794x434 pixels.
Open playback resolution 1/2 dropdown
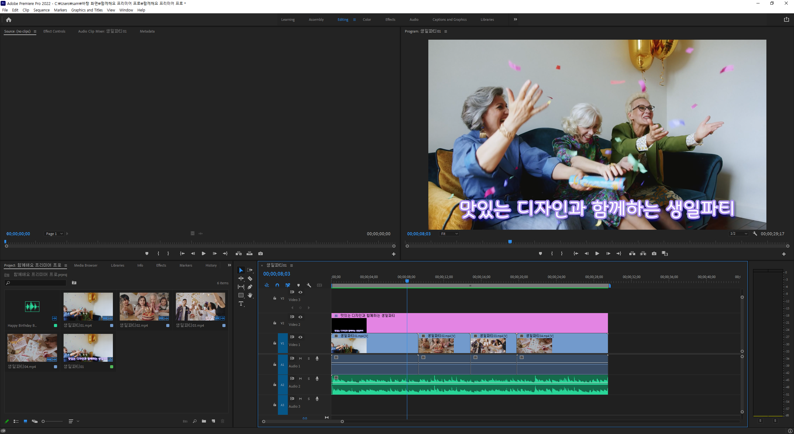[x=738, y=234]
